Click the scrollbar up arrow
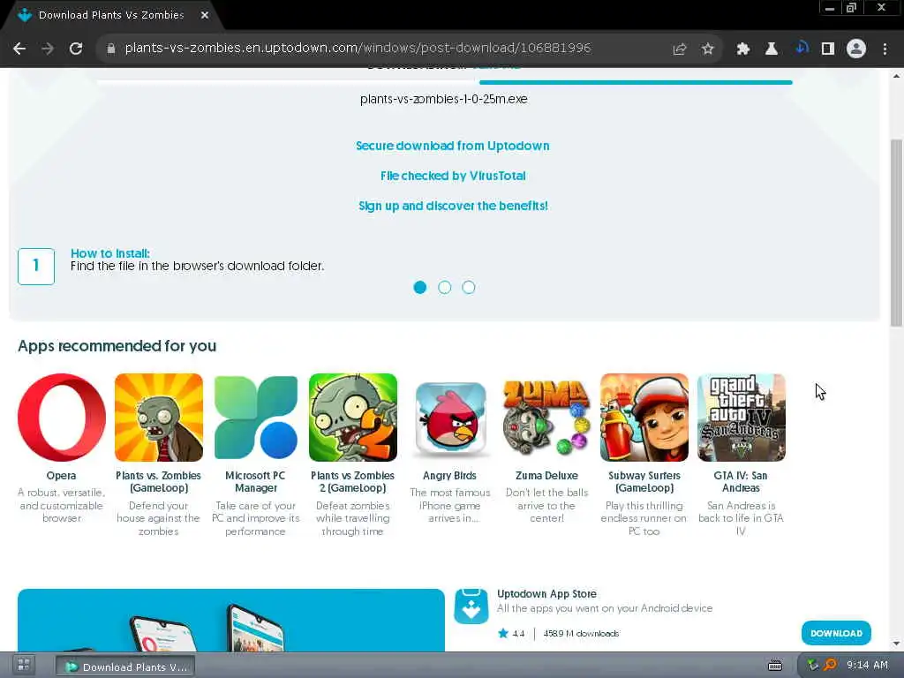The height and width of the screenshot is (678, 904). (897, 76)
